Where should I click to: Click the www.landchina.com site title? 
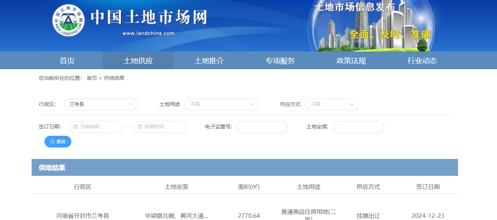pos(149,33)
